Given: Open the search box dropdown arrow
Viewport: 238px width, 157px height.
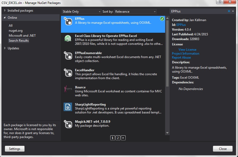Looking at the screenshot, I should [x=233, y=11].
